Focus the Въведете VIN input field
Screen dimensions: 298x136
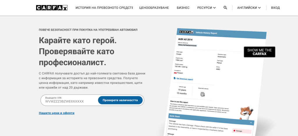click(x=70, y=100)
